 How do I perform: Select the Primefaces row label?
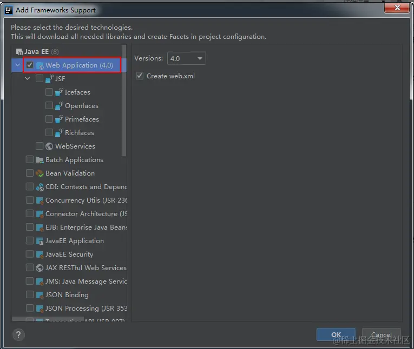tap(82, 119)
